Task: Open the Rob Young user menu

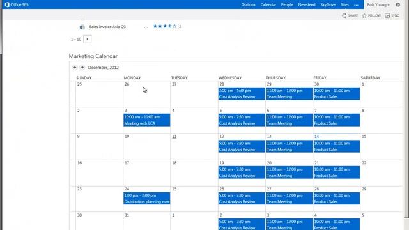Action: (x=378, y=5)
